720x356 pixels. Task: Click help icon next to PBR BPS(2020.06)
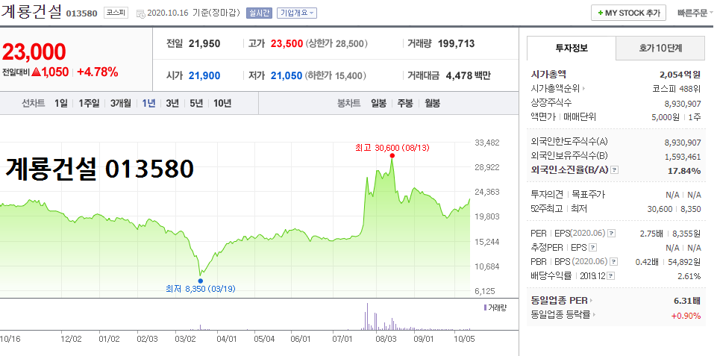click(613, 262)
